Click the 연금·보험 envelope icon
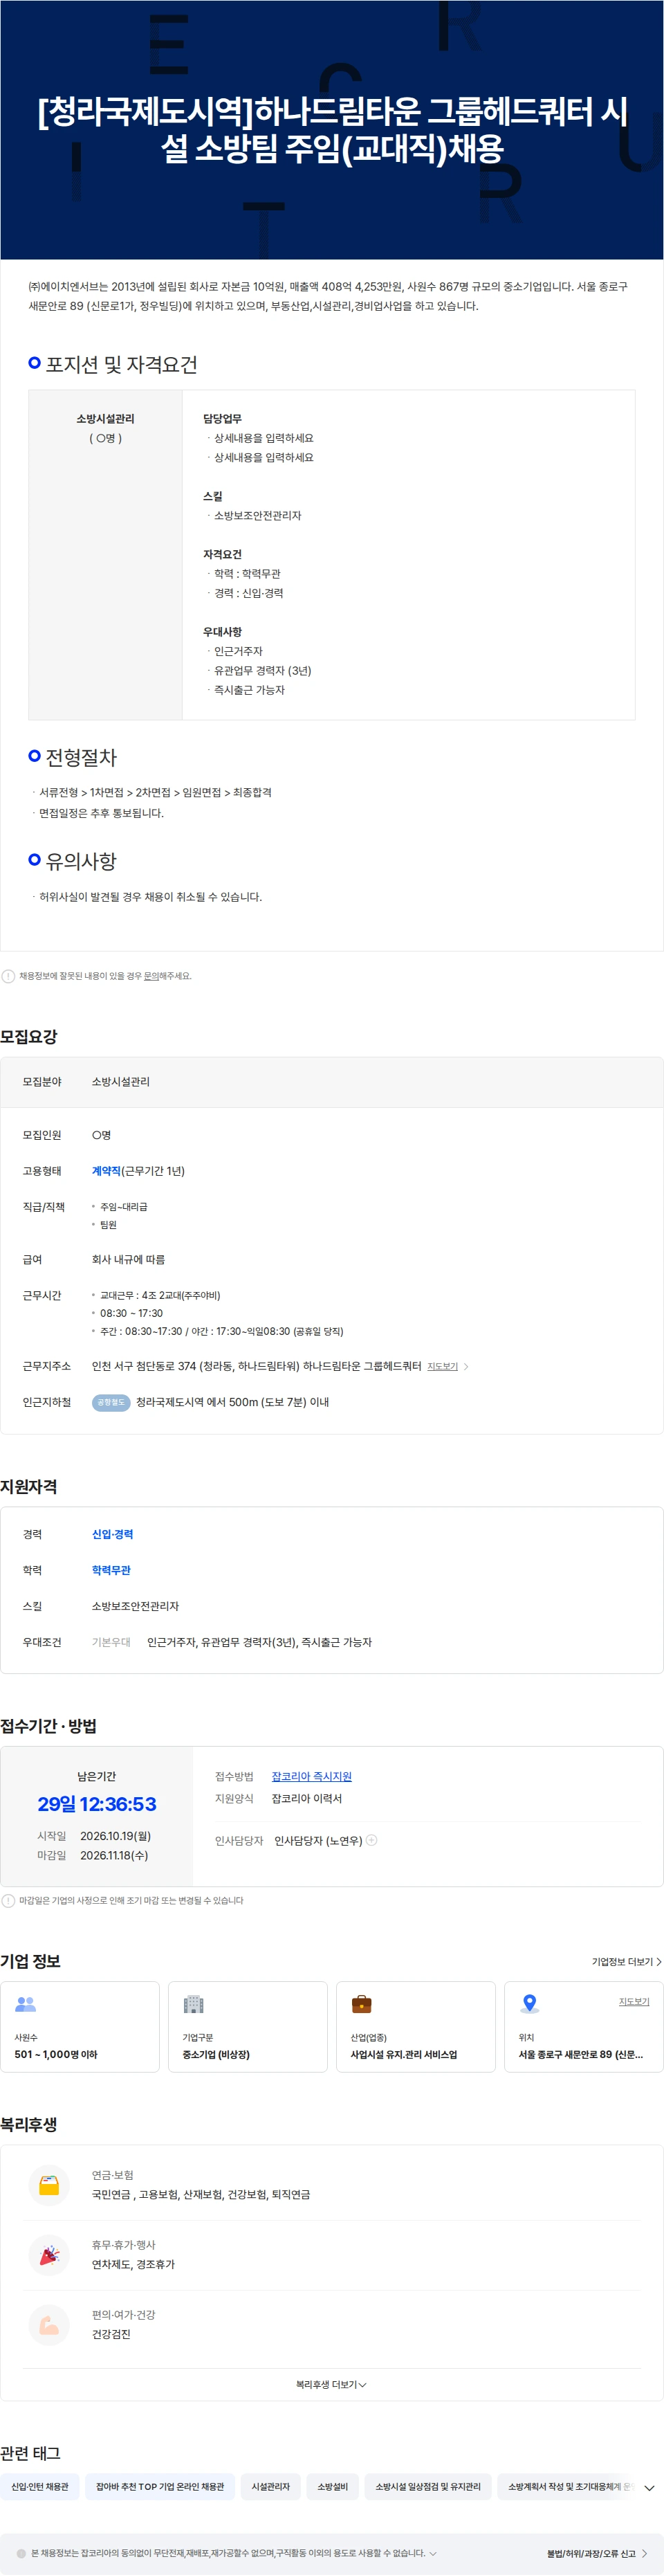The width and height of the screenshot is (664, 2575). point(49,2186)
